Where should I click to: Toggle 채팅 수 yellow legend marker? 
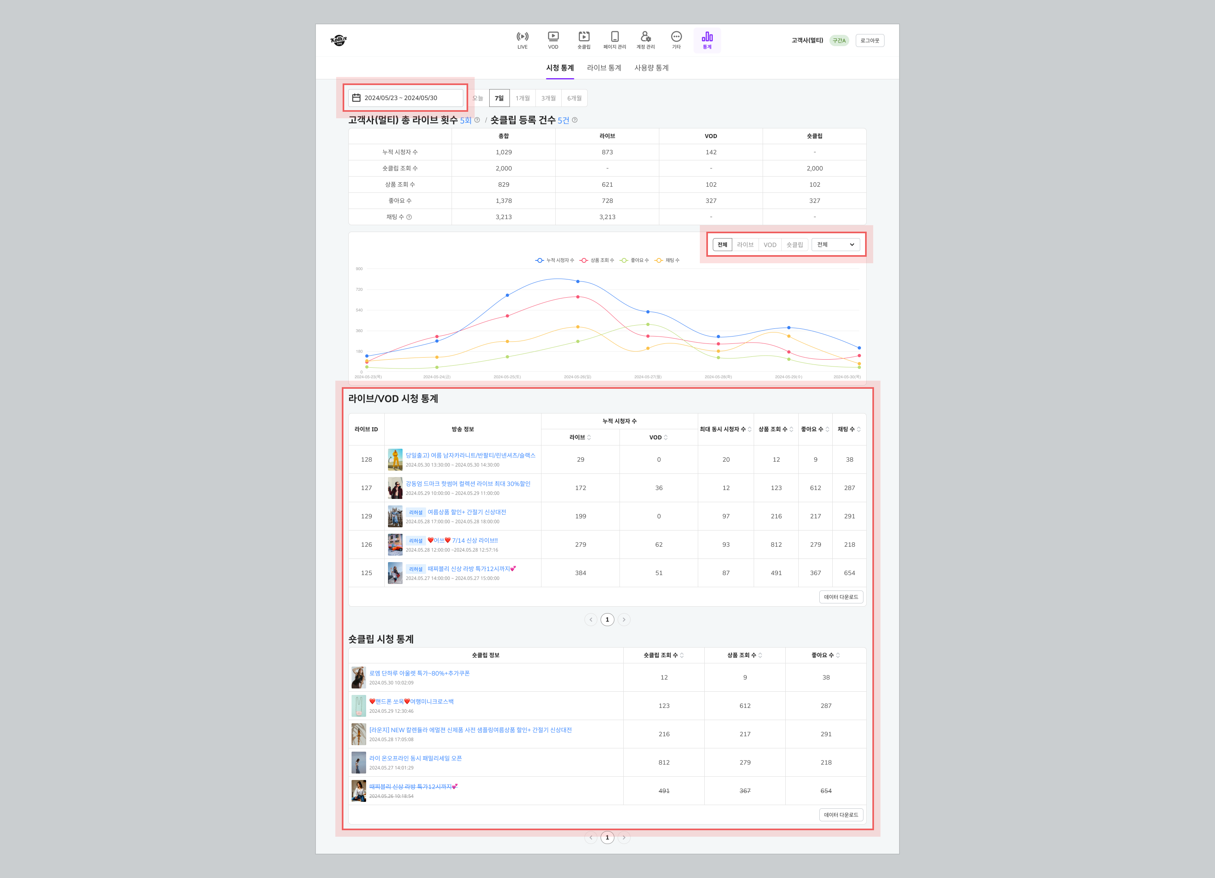(x=659, y=260)
